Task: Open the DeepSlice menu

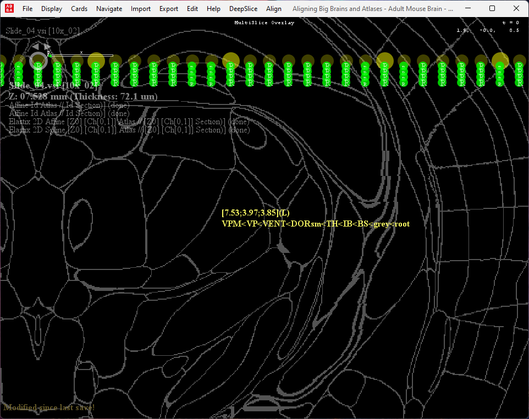Action: [x=243, y=8]
